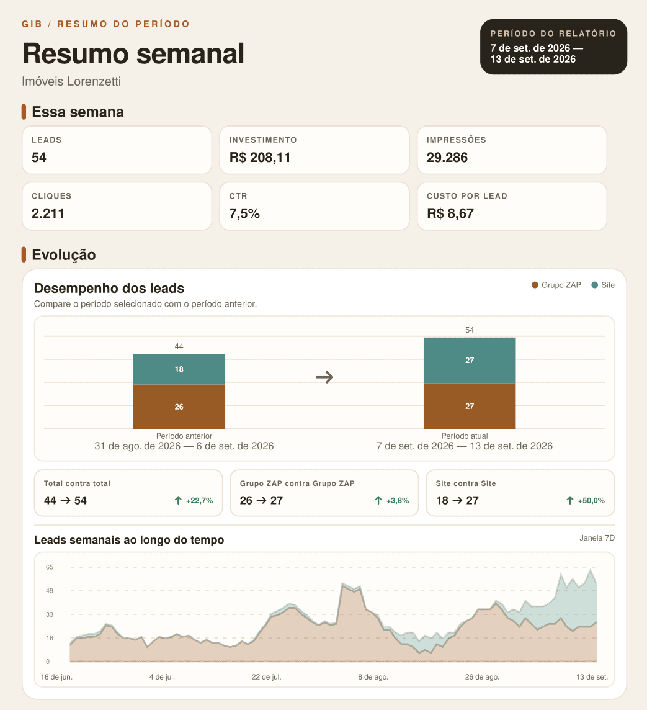Click the Desempenho dos leads heading
647x710 pixels.
tap(109, 289)
